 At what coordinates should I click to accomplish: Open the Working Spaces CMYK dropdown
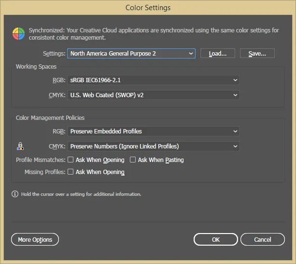point(154,95)
